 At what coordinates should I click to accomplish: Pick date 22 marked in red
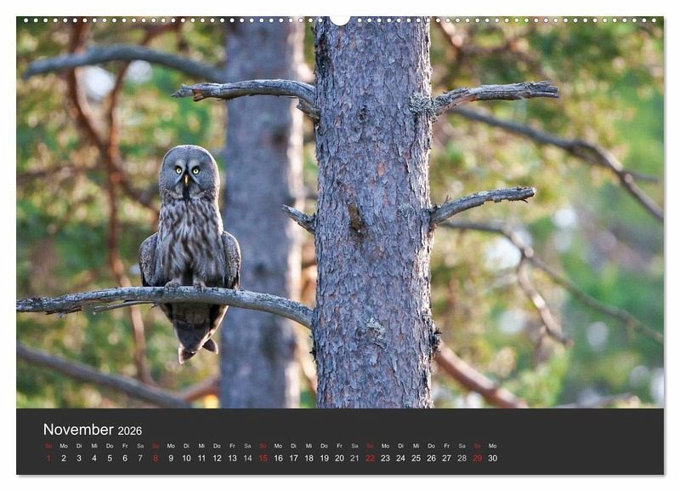point(370,458)
